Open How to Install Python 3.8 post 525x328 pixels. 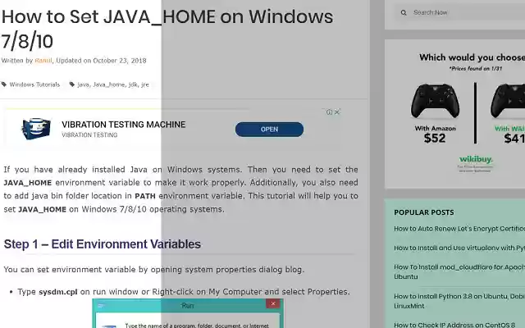(459, 301)
